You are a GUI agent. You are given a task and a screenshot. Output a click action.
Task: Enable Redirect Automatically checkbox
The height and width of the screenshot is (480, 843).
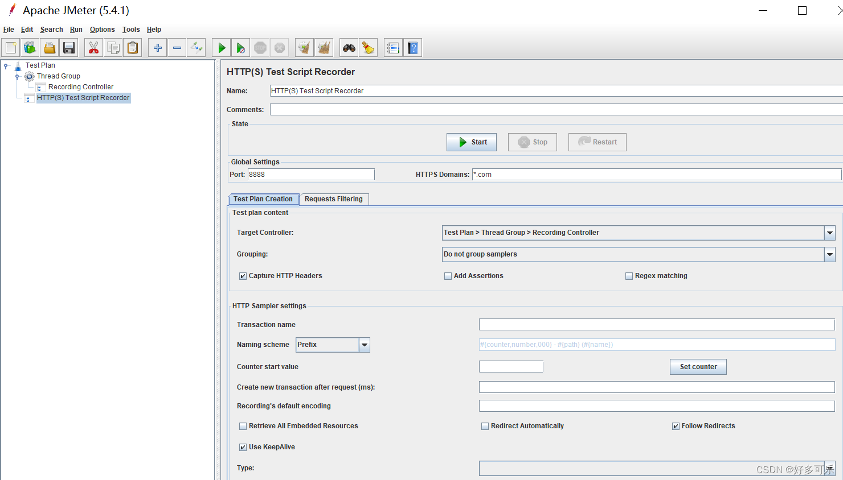[x=485, y=426]
